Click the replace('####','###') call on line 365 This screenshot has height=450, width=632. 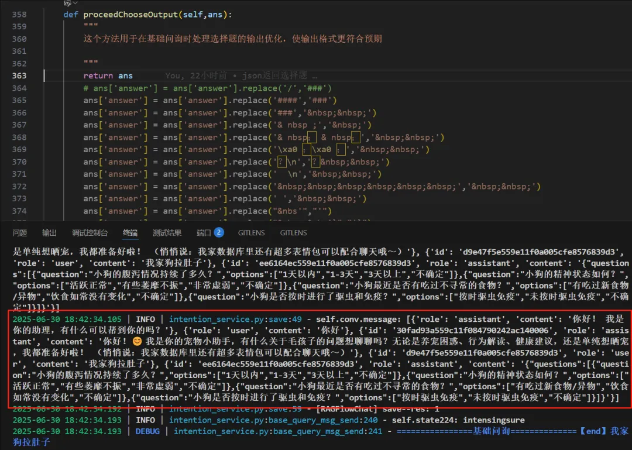(285, 101)
